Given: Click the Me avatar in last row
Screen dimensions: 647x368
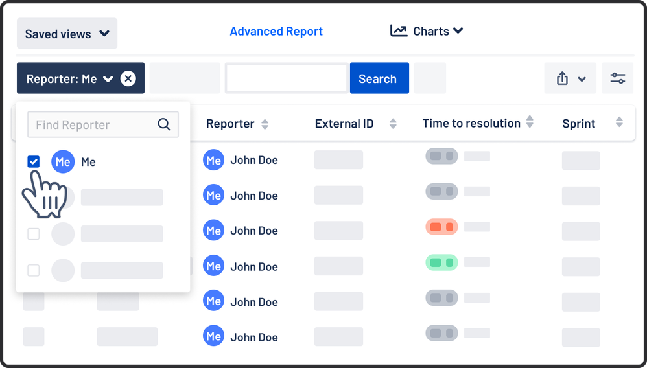Looking at the screenshot, I should (x=213, y=336).
